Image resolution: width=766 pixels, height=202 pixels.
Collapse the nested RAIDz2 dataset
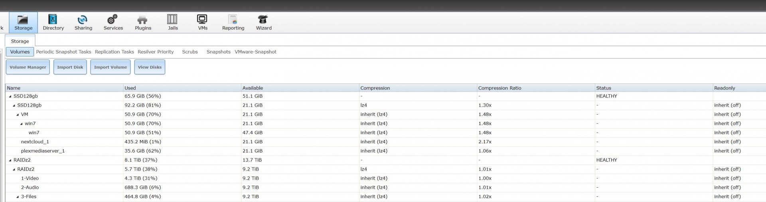point(14,169)
